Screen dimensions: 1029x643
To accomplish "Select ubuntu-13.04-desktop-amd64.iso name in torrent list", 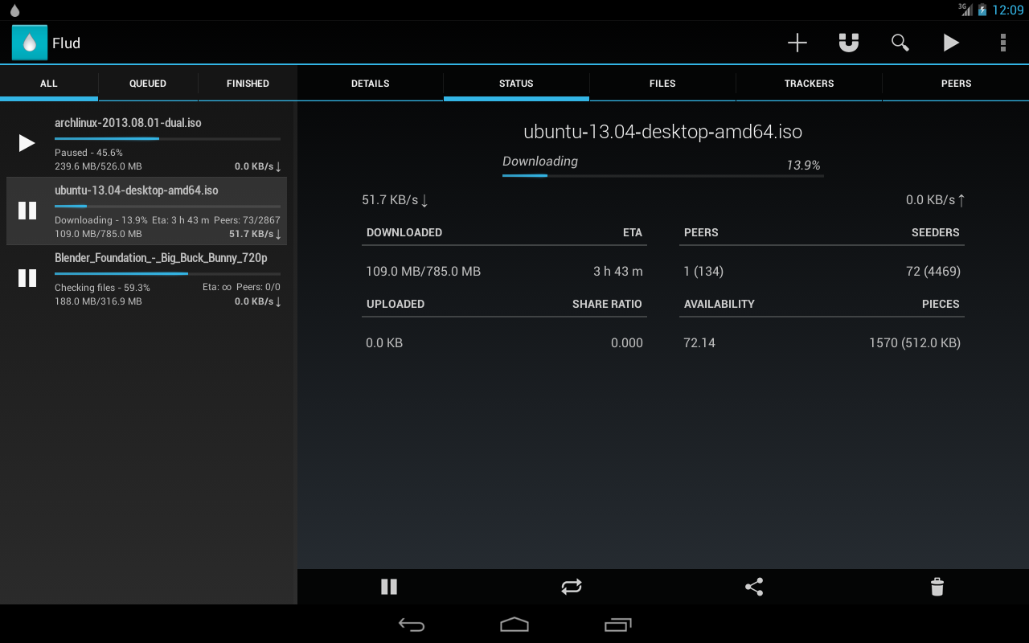I will [137, 190].
